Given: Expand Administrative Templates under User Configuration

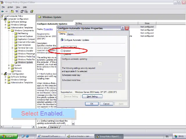Looking at the screenshot, I should tap(5, 83).
